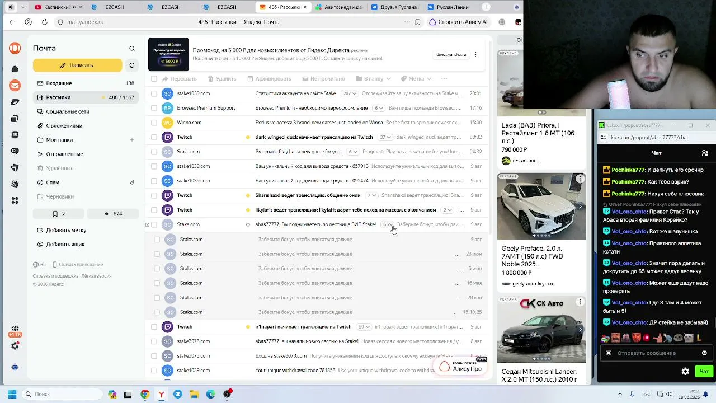The height and width of the screenshot is (403, 716).
Task: Expand Pragmatic Play 6-message thread
Action: 353,152
